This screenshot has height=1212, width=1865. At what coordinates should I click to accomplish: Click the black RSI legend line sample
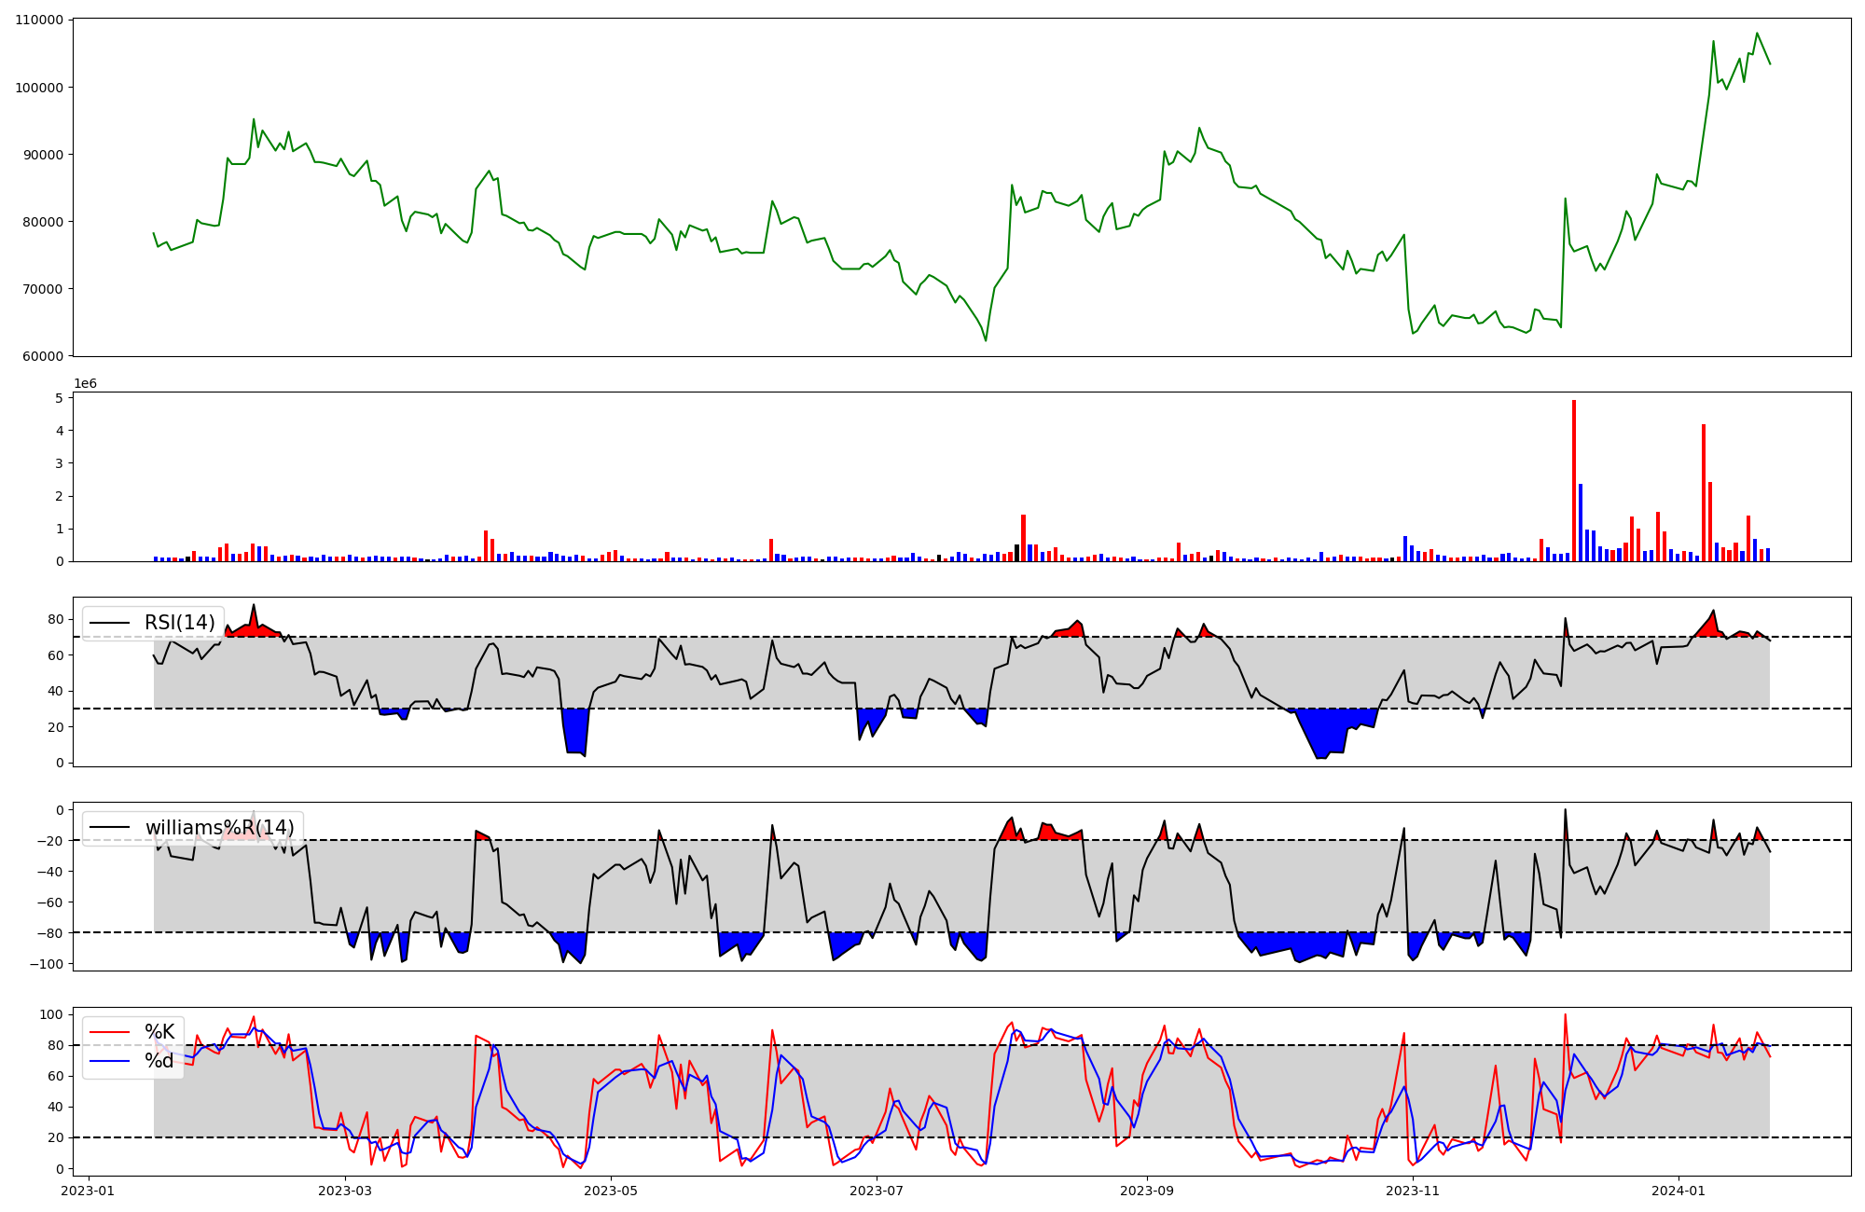pos(111,623)
